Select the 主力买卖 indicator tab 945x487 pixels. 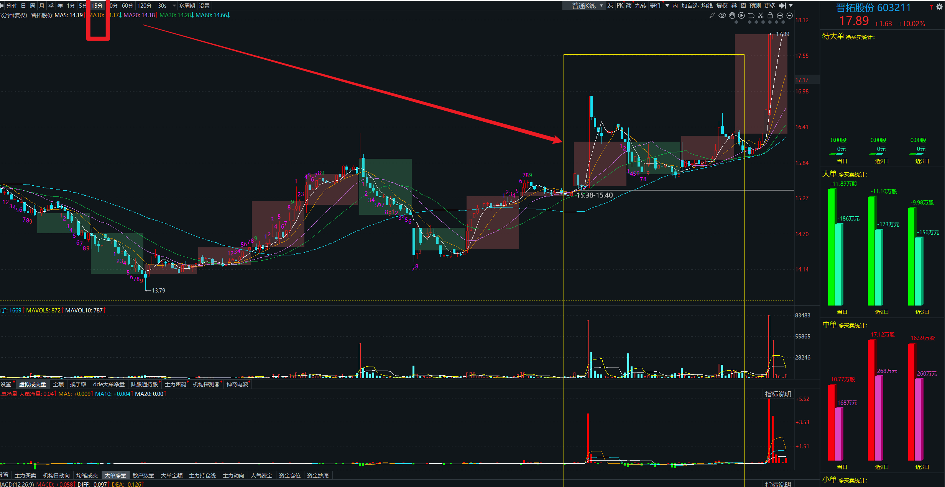pos(25,476)
